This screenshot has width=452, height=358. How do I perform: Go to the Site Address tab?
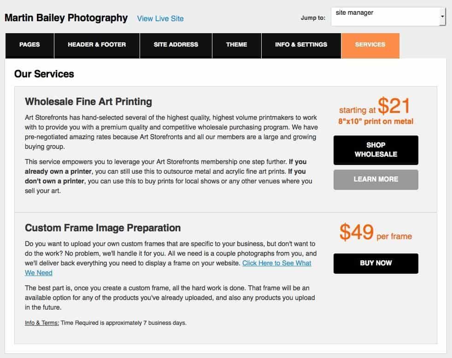pos(176,45)
